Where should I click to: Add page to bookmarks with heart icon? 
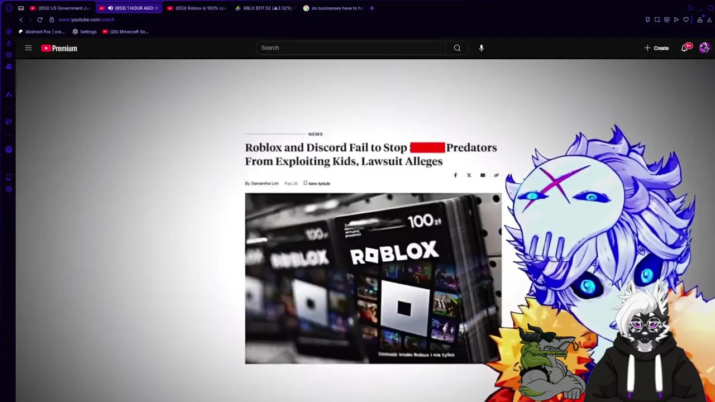(686, 20)
